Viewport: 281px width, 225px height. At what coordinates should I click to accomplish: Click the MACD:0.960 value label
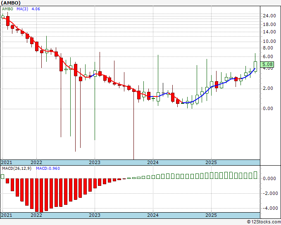pyautogui.click(x=48, y=169)
